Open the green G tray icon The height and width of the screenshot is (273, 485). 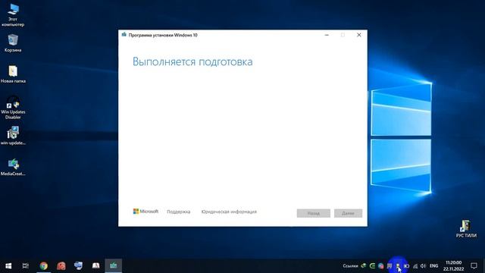click(372, 266)
